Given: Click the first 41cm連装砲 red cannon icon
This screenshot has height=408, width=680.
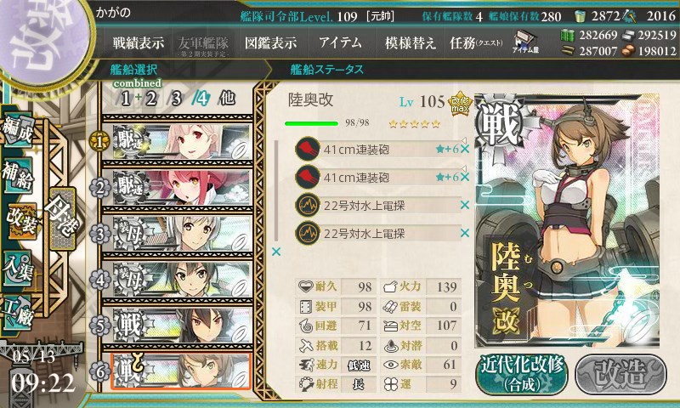Looking at the screenshot, I should tap(308, 149).
